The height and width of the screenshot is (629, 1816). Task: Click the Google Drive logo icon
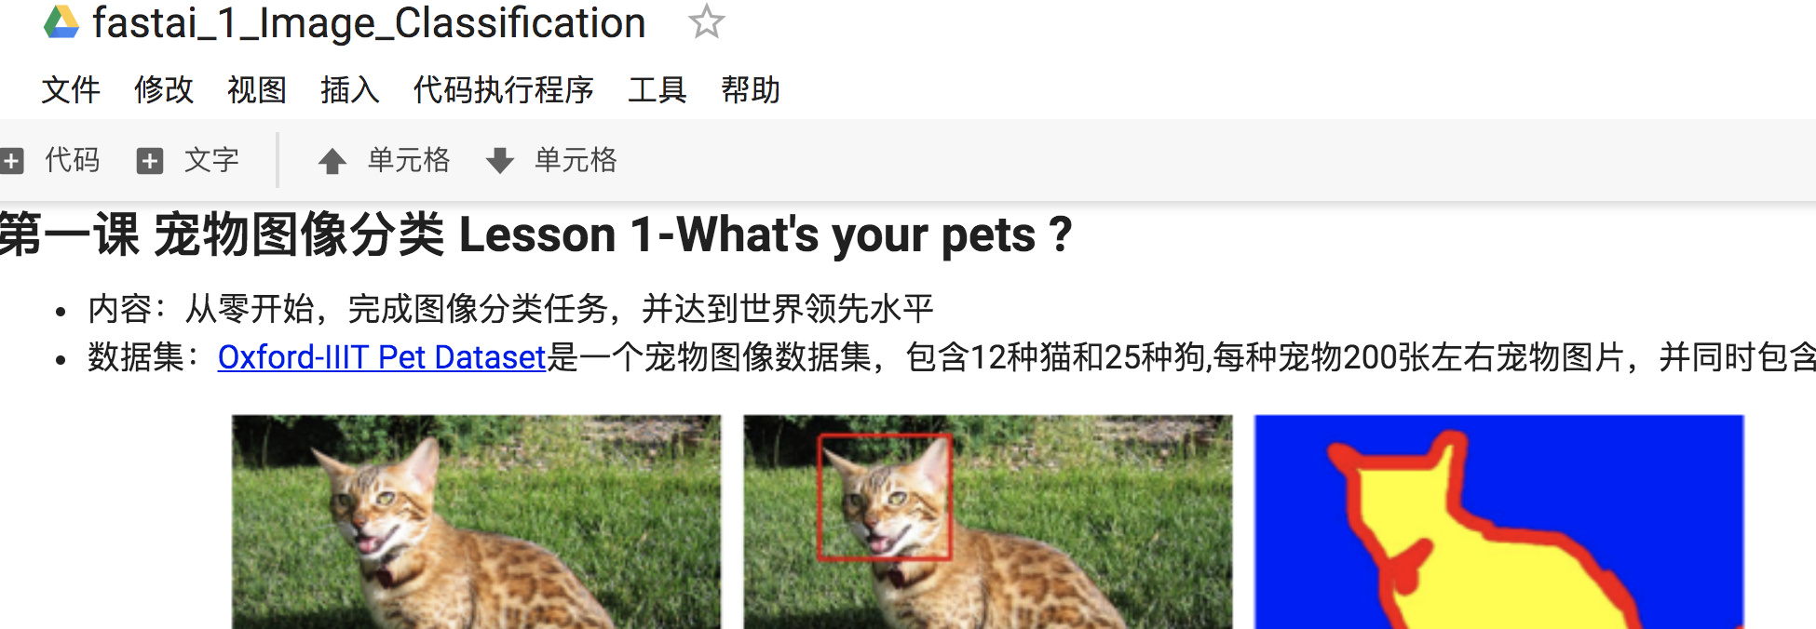61,22
